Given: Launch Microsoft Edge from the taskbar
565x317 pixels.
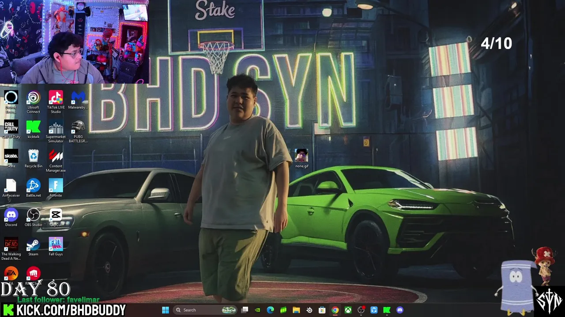Looking at the screenshot, I should [271, 310].
